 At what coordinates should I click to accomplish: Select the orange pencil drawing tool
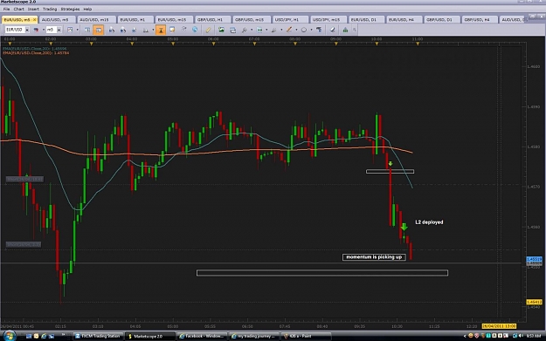289,30
